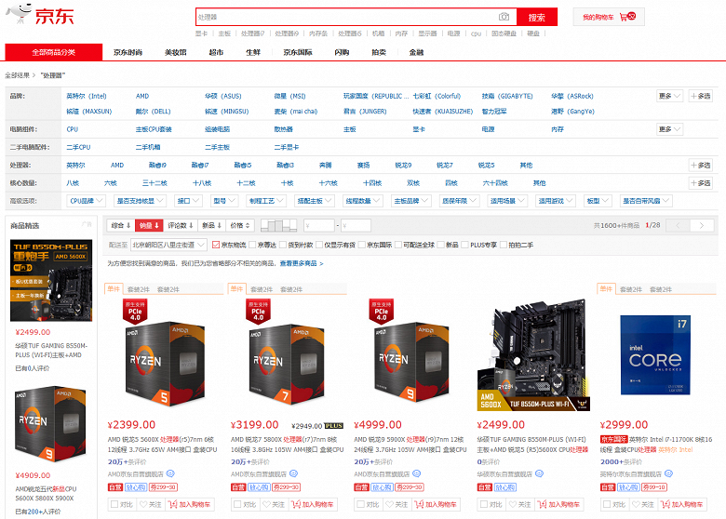Add Ryzen 9 5900X to cart
The width and height of the screenshot is (726, 519).
click(x=436, y=504)
